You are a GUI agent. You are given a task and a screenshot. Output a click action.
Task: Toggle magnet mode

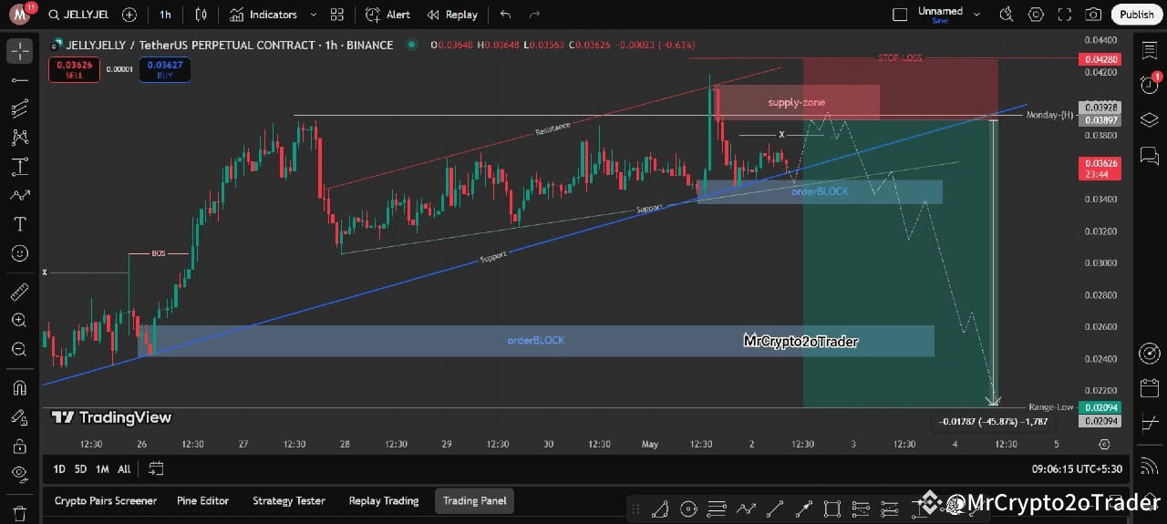[x=19, y=388]
